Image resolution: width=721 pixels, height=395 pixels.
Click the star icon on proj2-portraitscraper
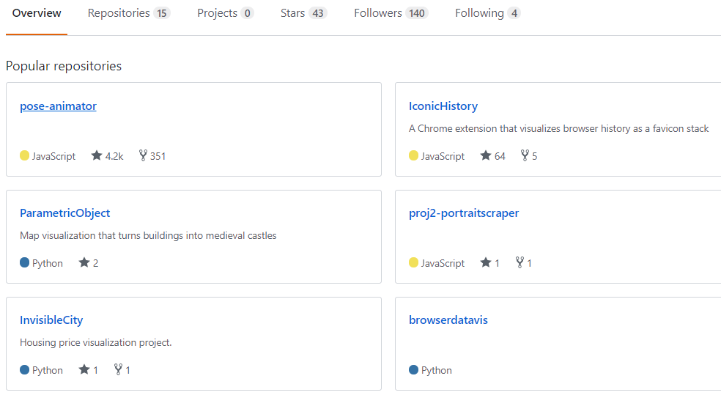[x=486, y=262]
